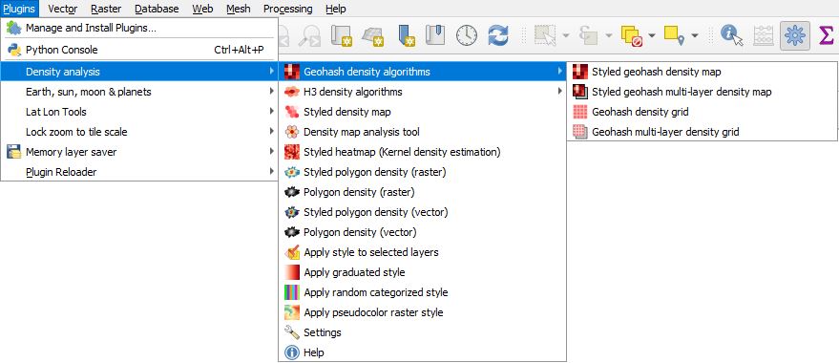Open the Database menu

[x=157, y=9]
